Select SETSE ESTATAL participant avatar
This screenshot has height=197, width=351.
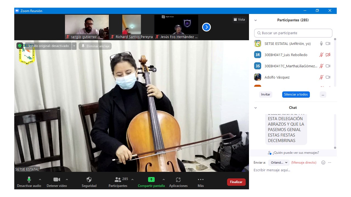coord(257,44)
